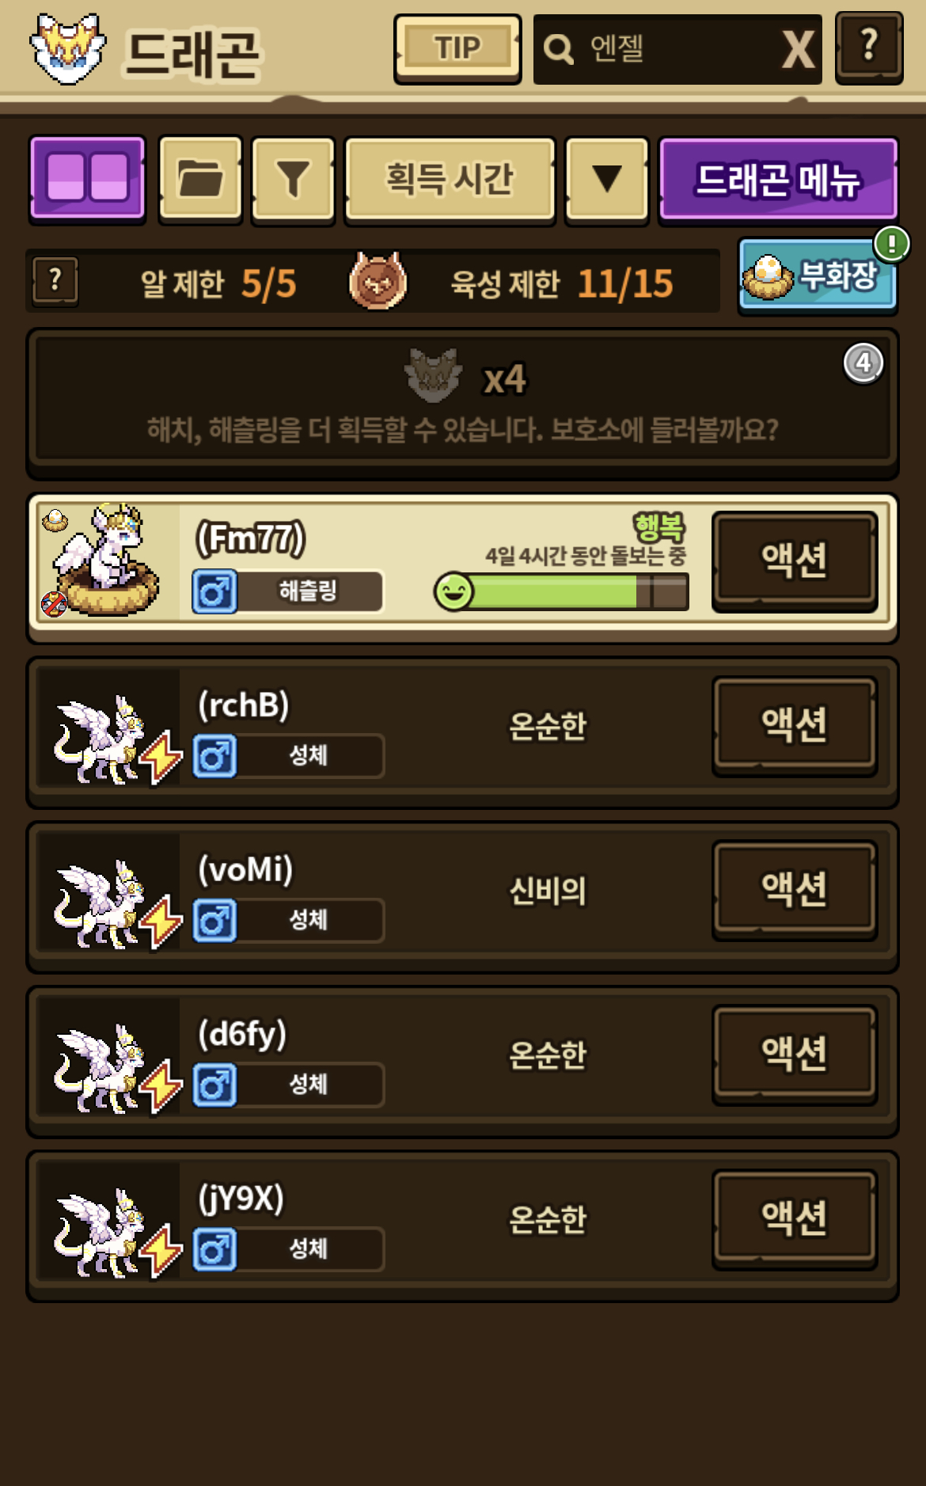Go to the 부화장 hatchery button

tap(818, 276)
